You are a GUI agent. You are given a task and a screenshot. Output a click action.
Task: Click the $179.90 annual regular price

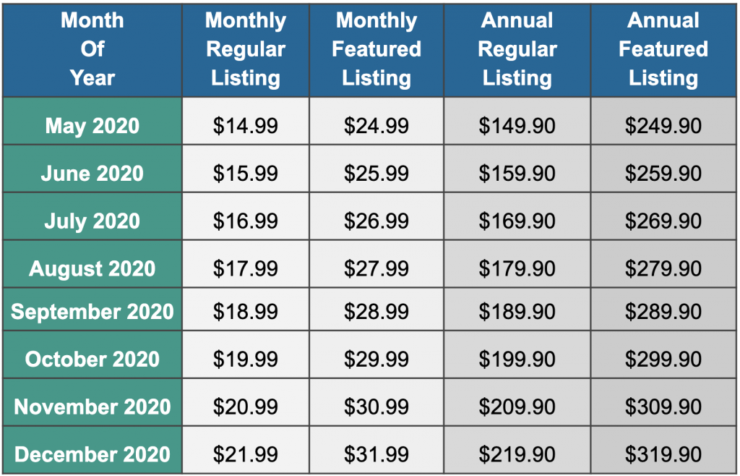coord(517,269)
